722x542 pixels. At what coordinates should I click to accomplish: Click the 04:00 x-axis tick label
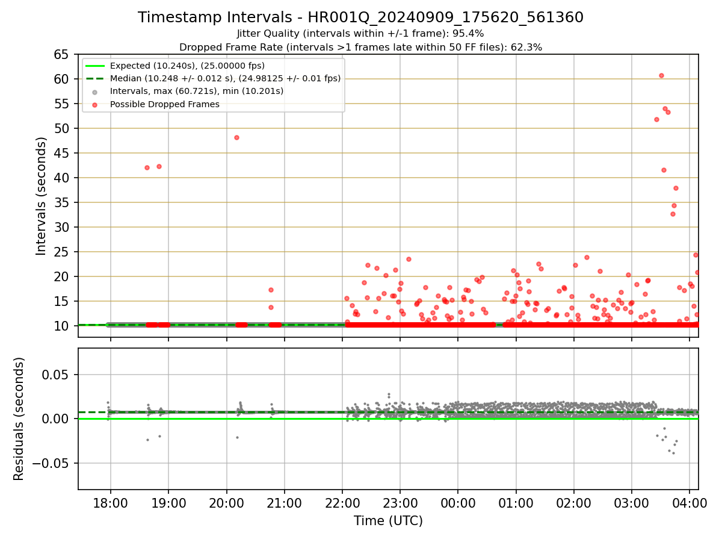[x=690, y=502]
